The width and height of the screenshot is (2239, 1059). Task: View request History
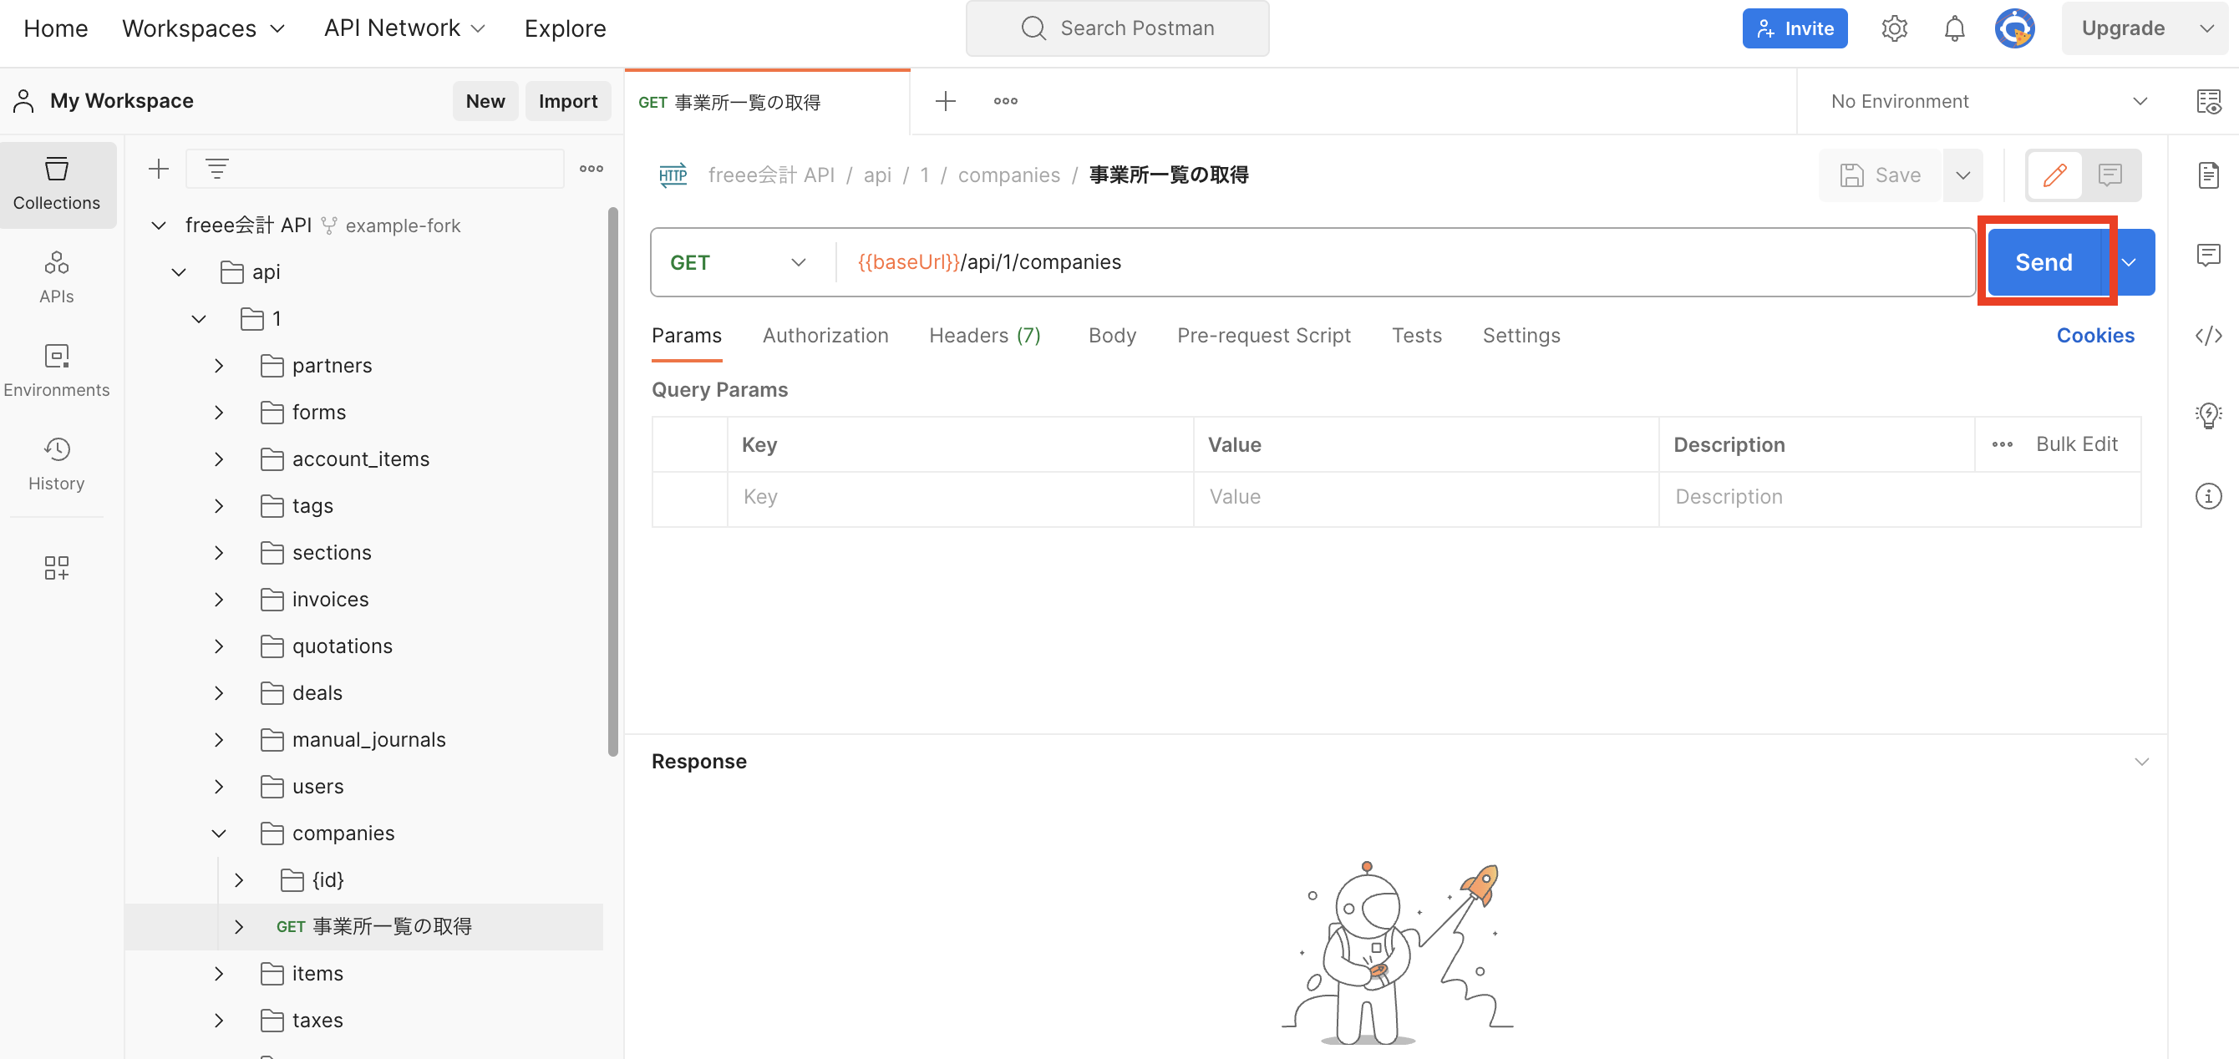click(x=57, y=464)
